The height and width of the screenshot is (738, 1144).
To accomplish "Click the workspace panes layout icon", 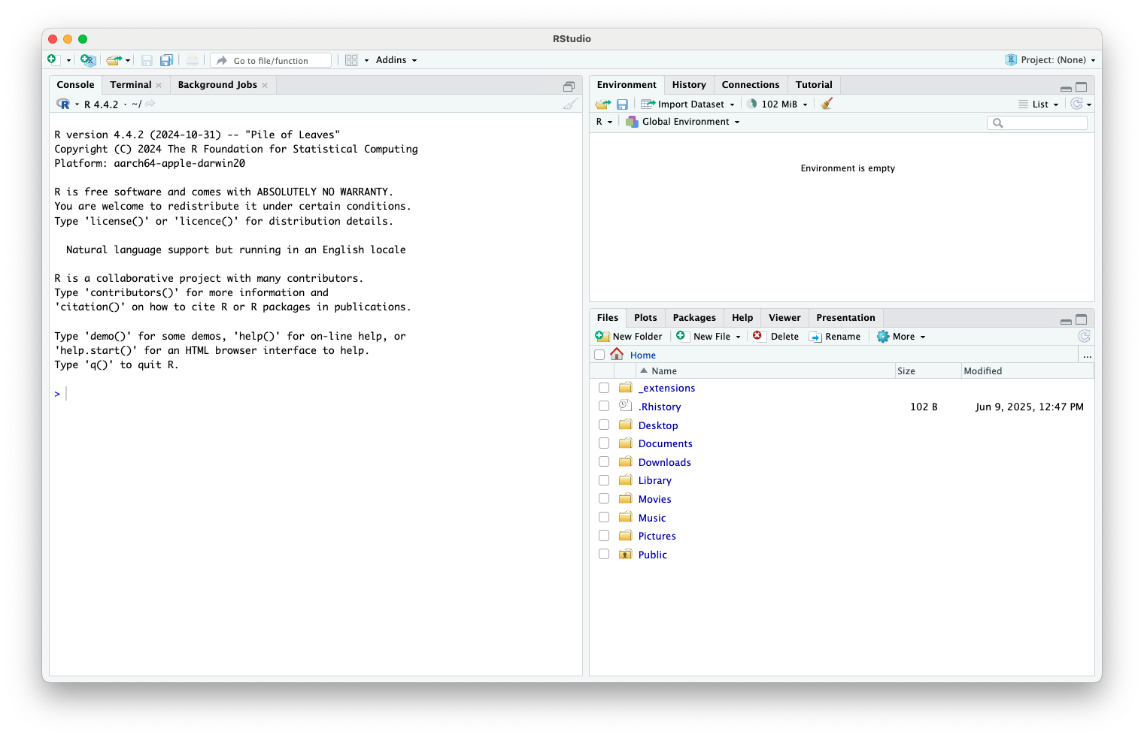I will pos(351,60).
